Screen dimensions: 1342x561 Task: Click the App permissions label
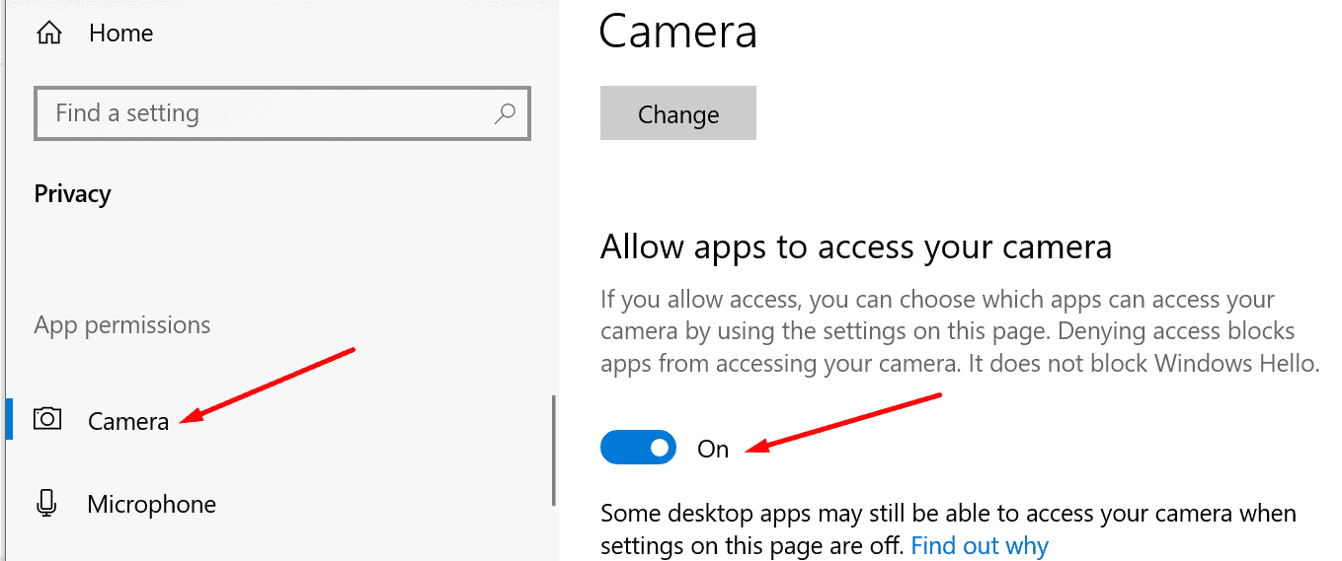pyautogui.click(x=122, y=324)
